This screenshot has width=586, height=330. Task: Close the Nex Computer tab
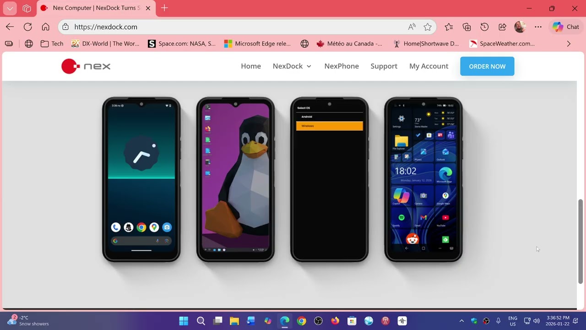pos(148,8)
